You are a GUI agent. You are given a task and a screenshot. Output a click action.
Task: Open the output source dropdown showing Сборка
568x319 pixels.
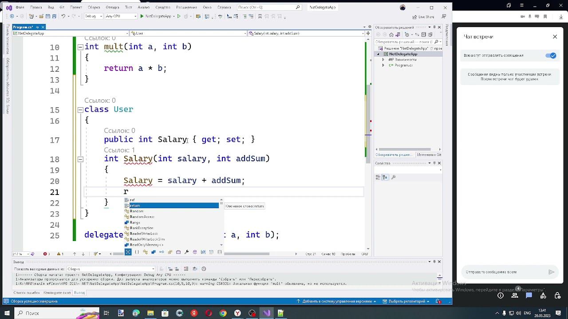(110, 269)
